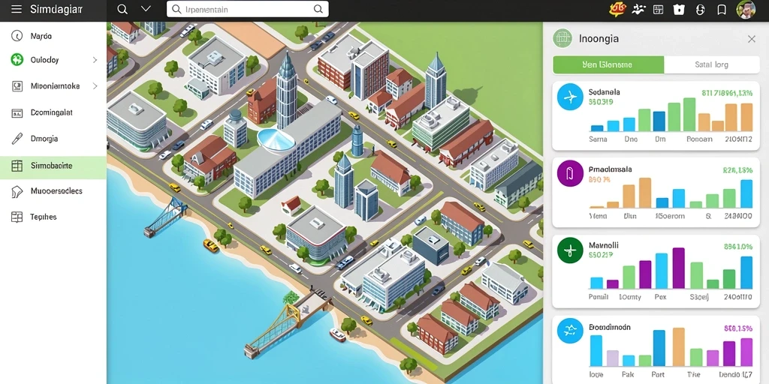Switch to the Satal lorg tab
The height and width of the screenshot is (384, 769).
[x=712, y=64]
